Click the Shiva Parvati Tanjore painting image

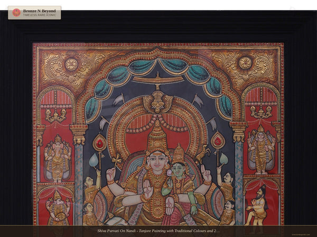tap(158, 124)
